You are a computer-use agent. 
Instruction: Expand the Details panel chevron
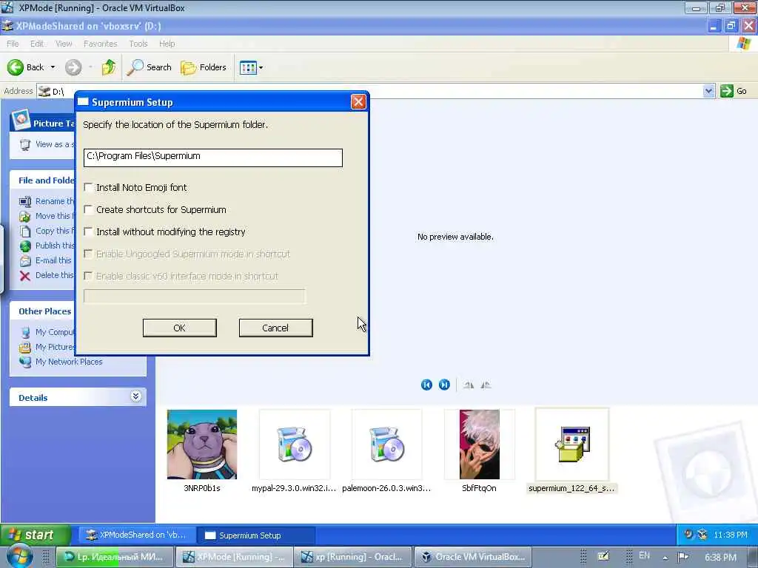pyautogui.click(x=136, y=396)
